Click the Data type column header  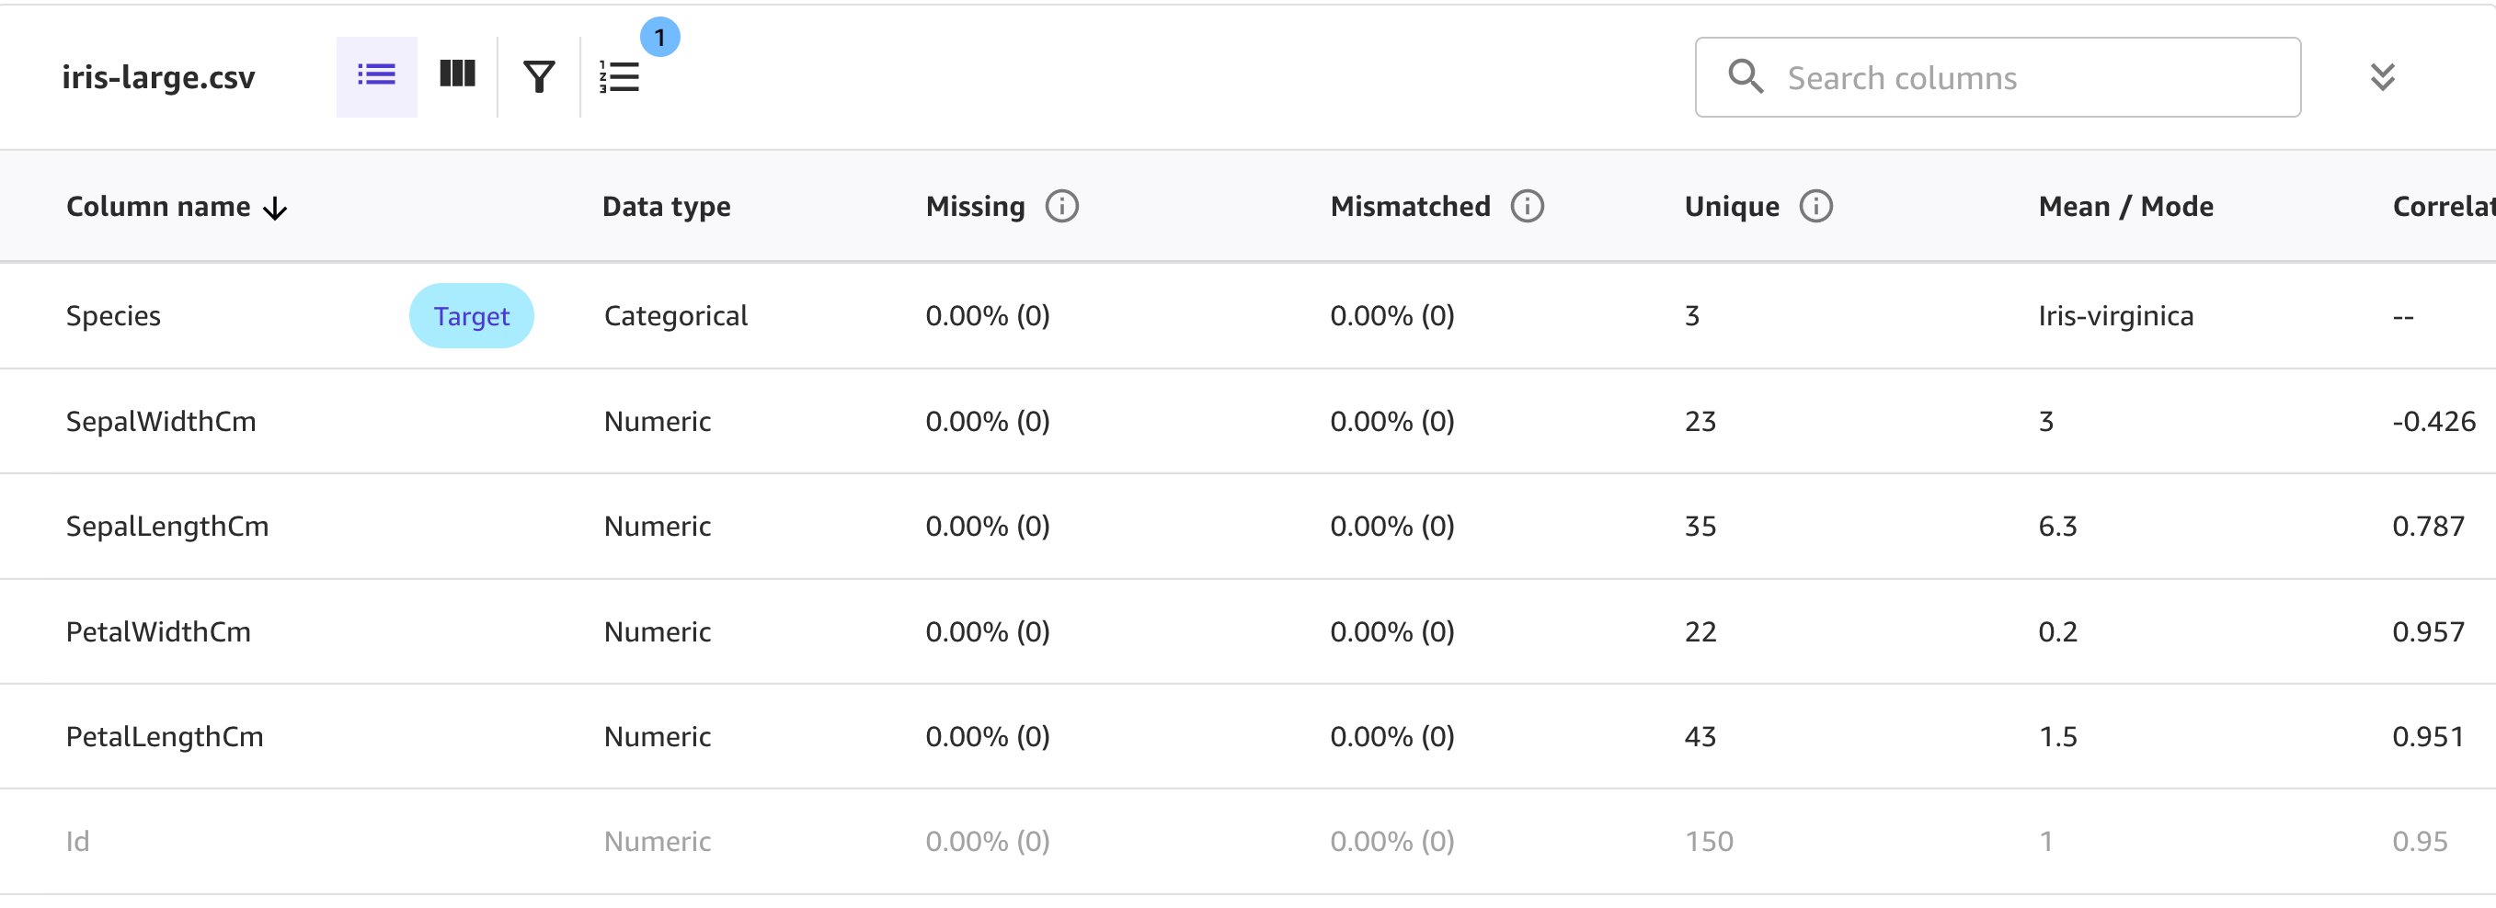666,206
